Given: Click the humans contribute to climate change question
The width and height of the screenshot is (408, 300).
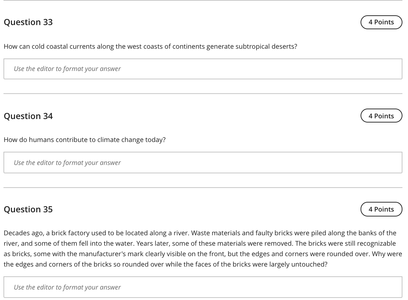Looking at the screenshot, I should click(85, 140).
